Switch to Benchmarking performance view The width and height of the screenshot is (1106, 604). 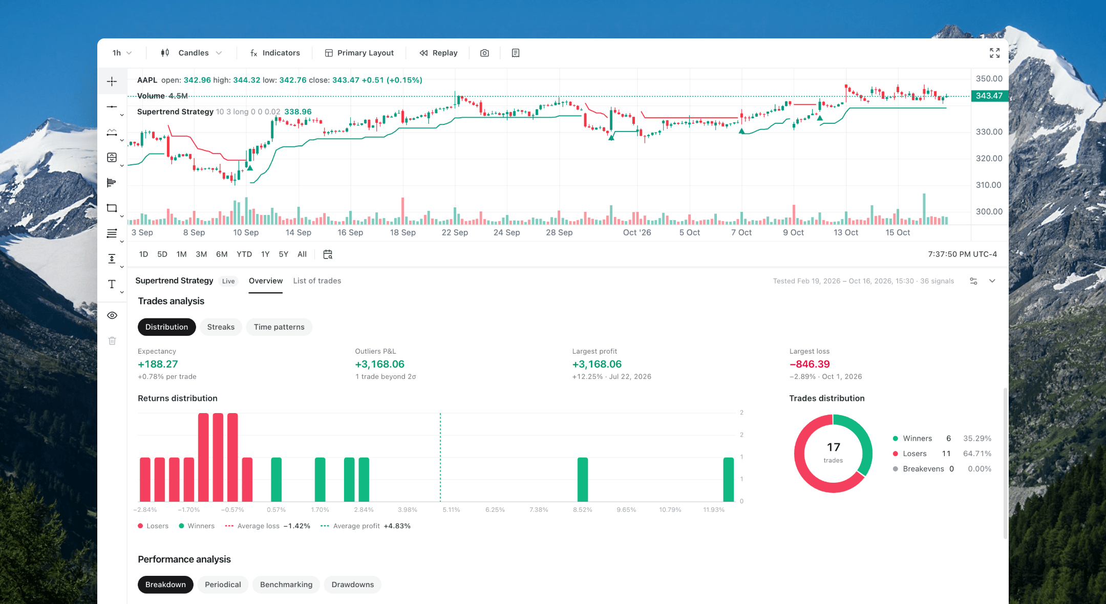(x=286, y=585)
